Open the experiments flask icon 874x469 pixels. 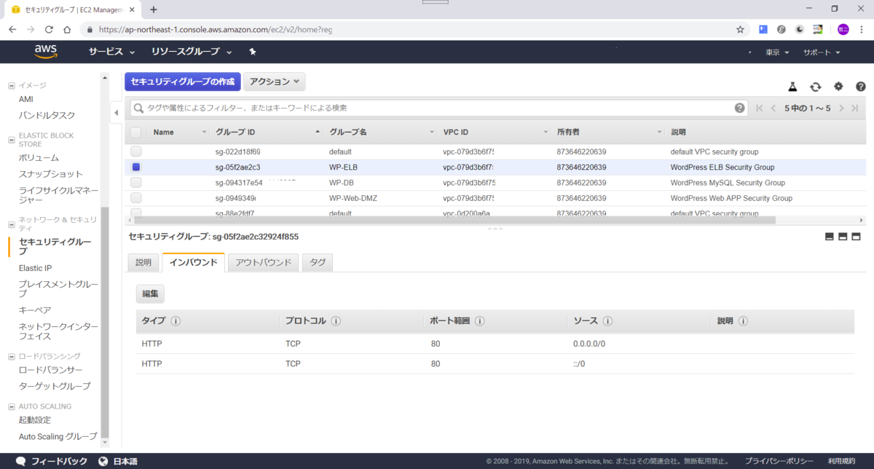tap(793, 86)
